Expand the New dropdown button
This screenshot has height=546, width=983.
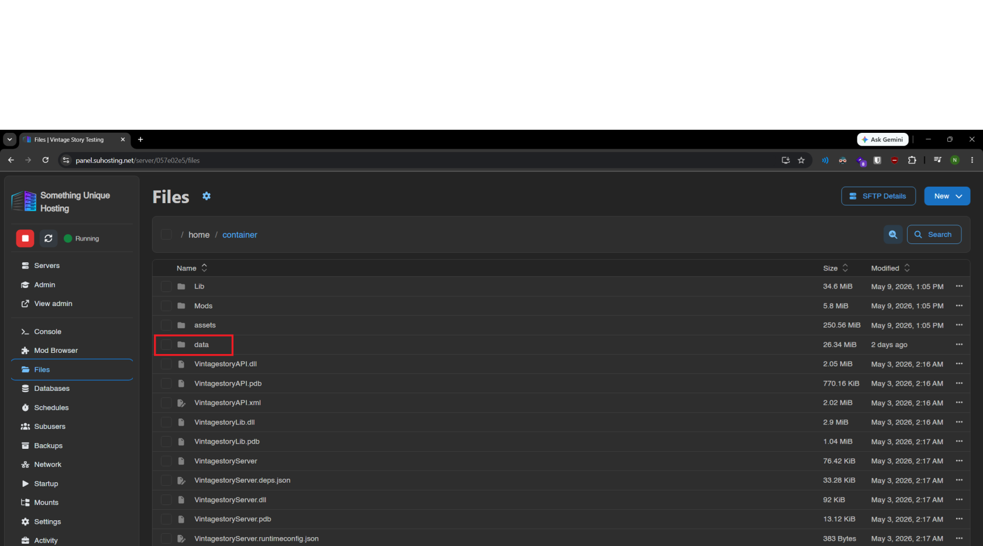947,196
